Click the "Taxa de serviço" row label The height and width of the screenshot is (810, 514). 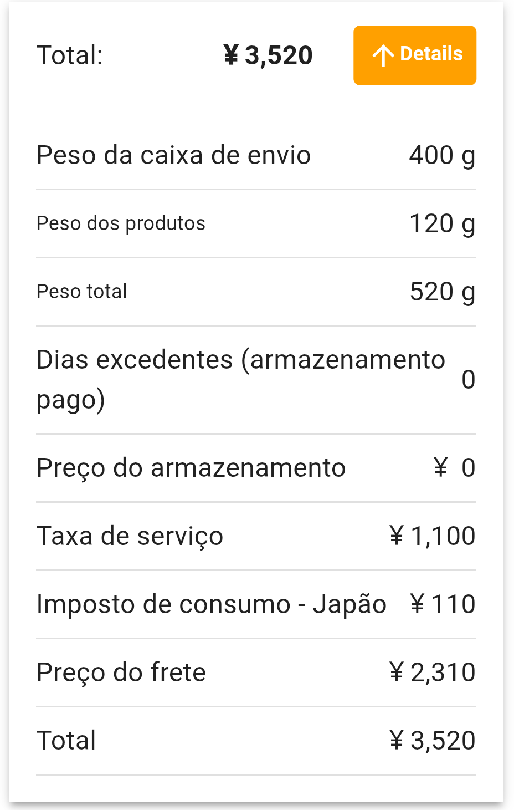130,536
